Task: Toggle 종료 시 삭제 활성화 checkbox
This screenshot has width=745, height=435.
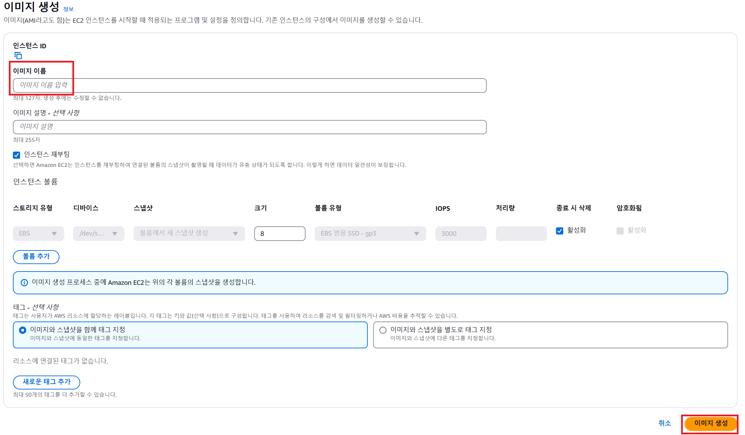Action: [559, 231]
